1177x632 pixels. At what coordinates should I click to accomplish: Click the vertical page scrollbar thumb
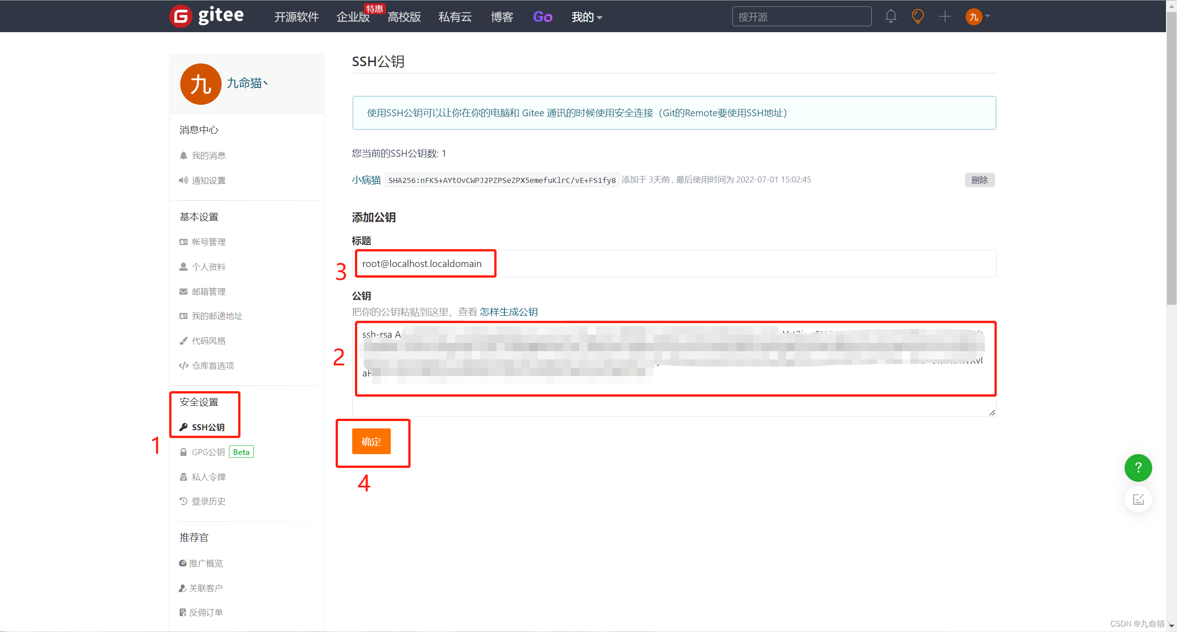click(x=1171, y=159)
